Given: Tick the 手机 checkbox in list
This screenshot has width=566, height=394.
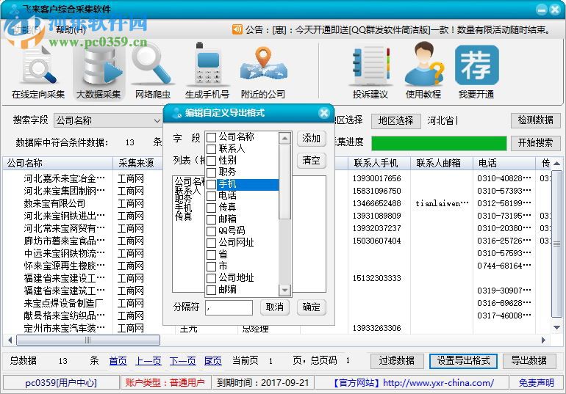Looking at the screenshot, I should (212, 184).
